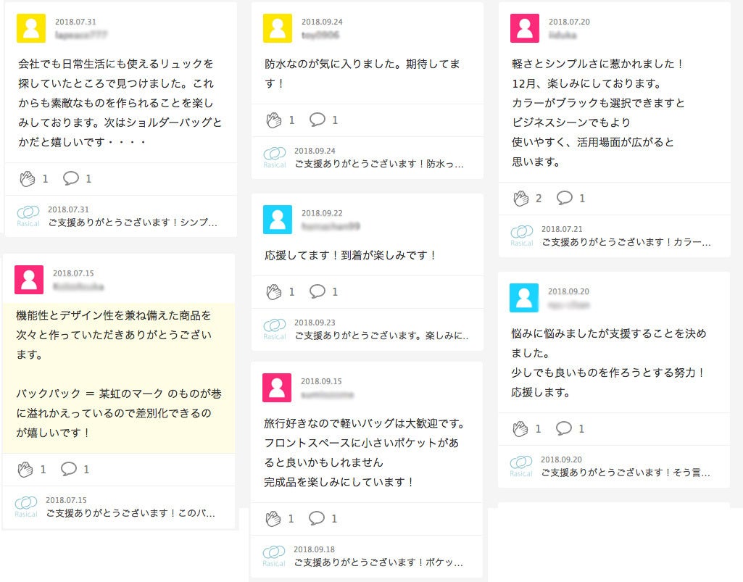Open replies on 2018.09.15 comment
This screenshot has width=743, height=582.
pyautogui.click(x=317, y=518)
